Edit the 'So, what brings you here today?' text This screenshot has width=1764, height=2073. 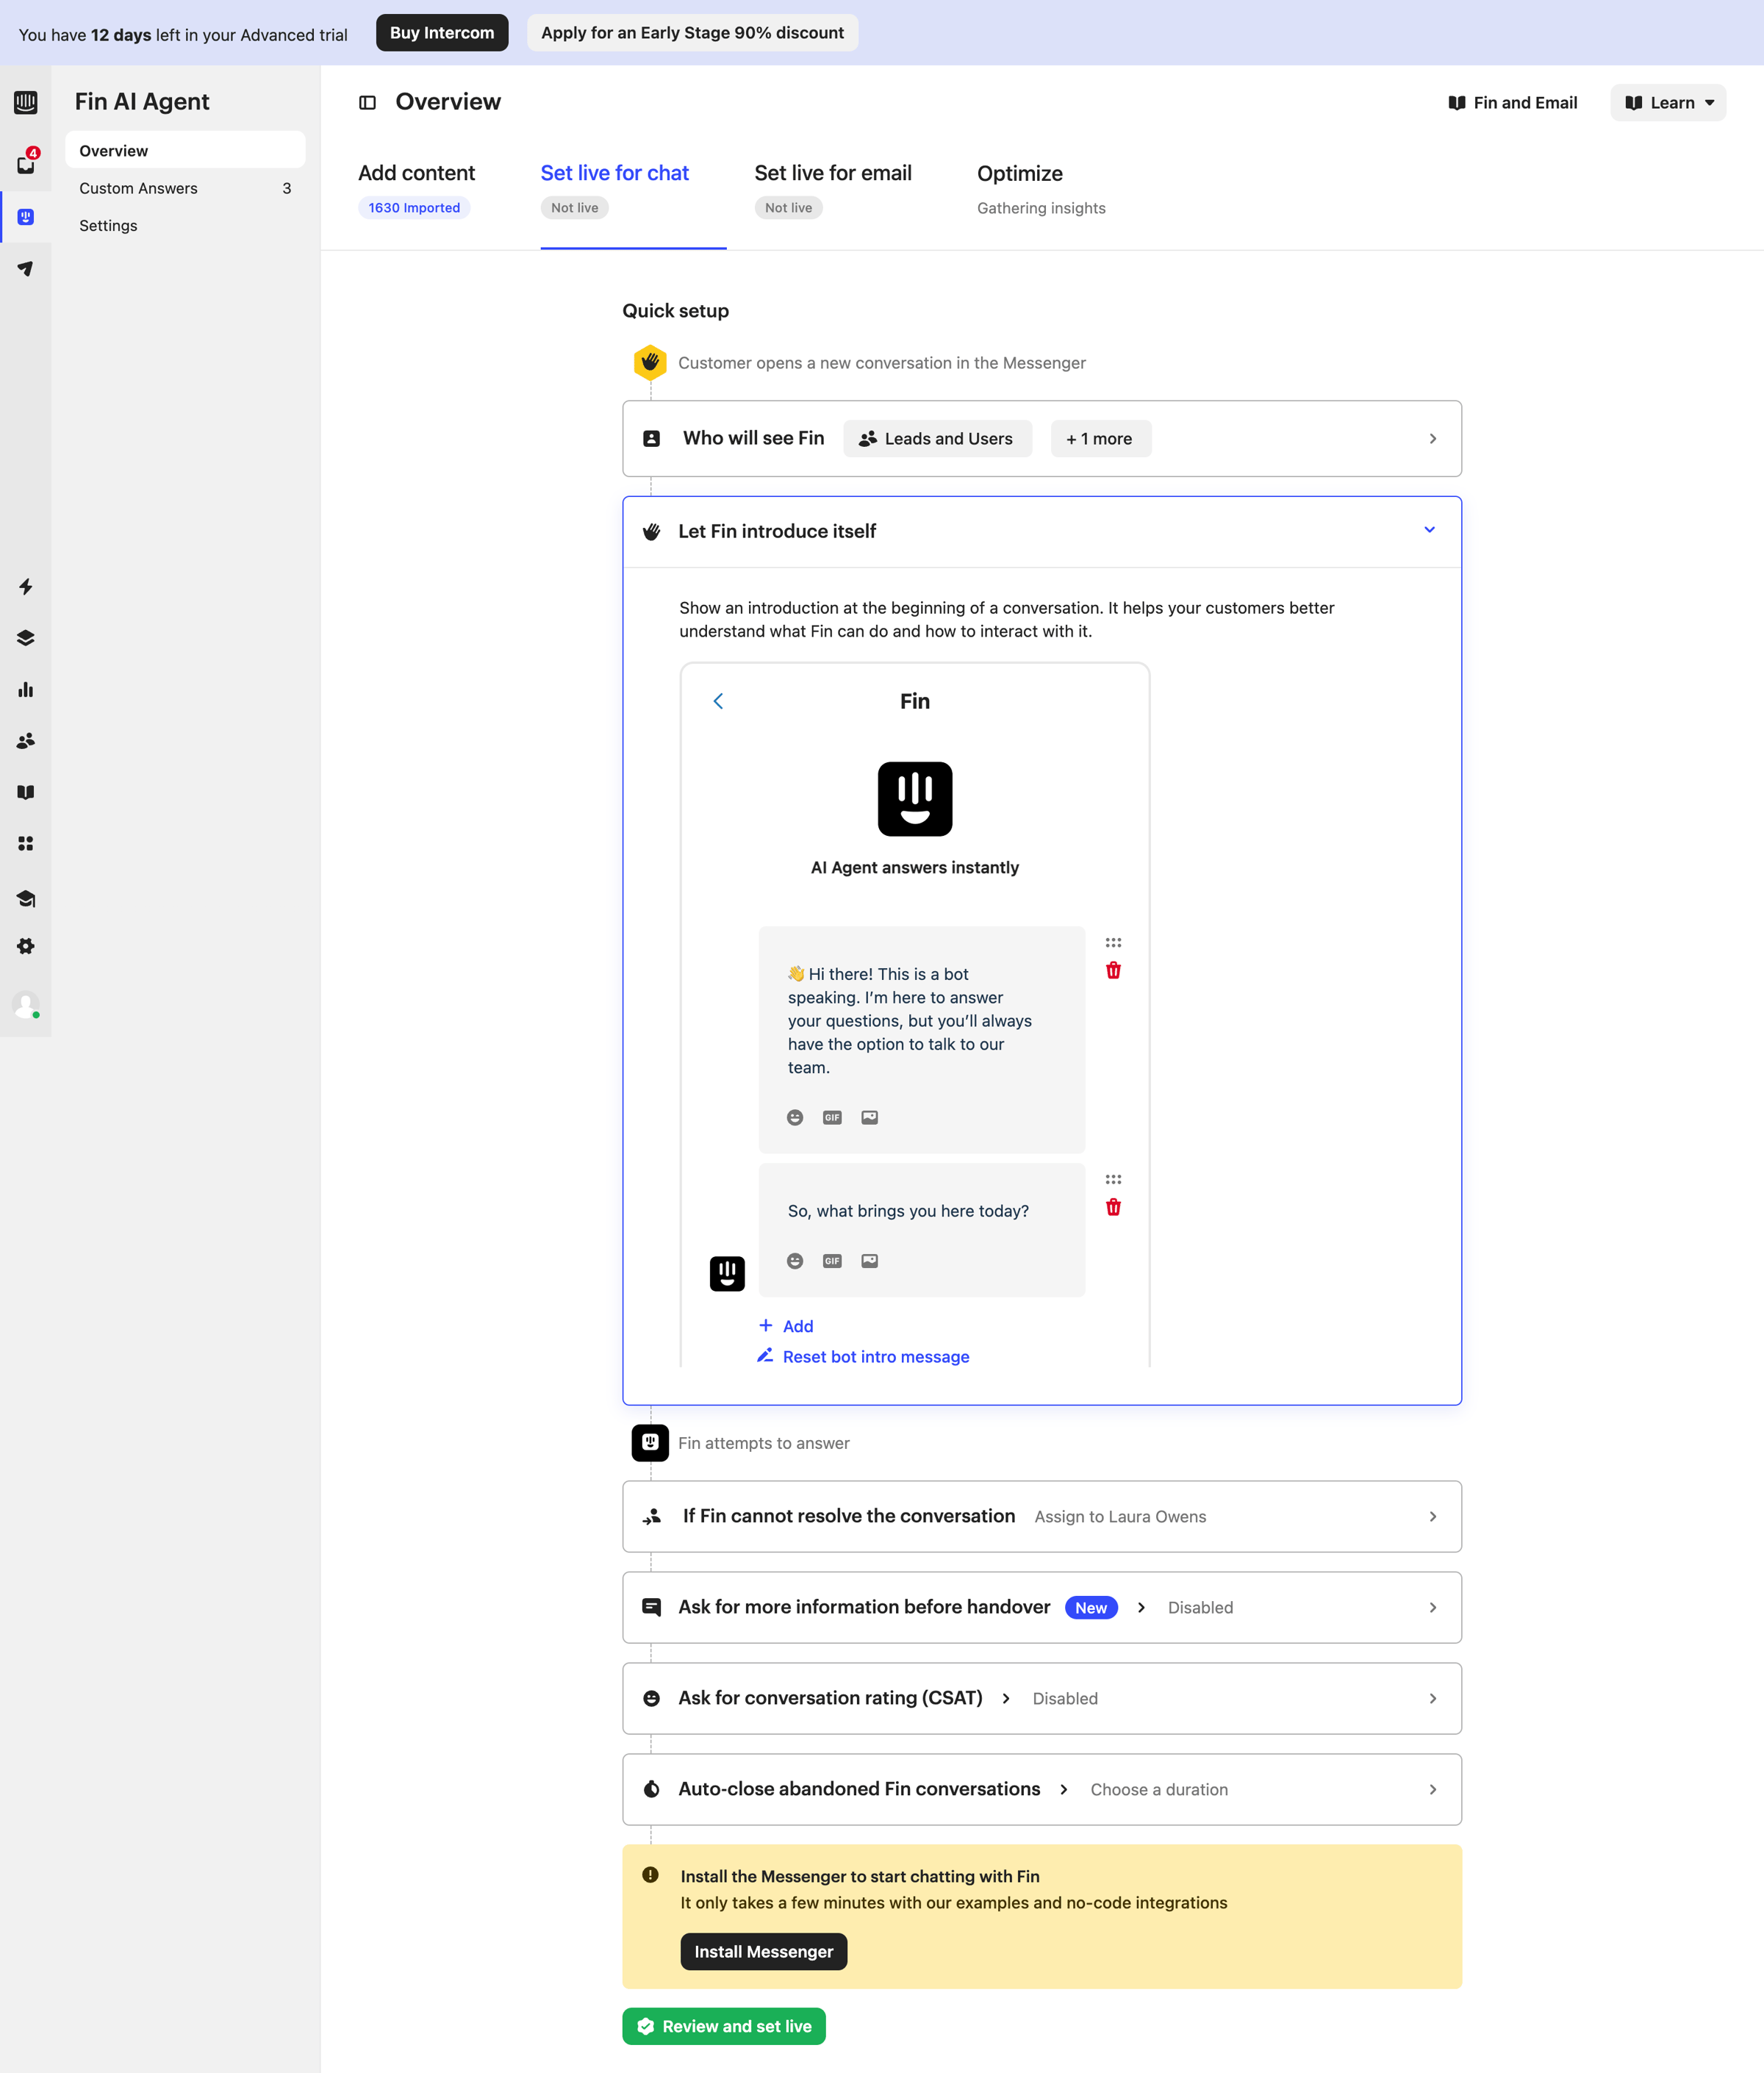(908, 1210)
